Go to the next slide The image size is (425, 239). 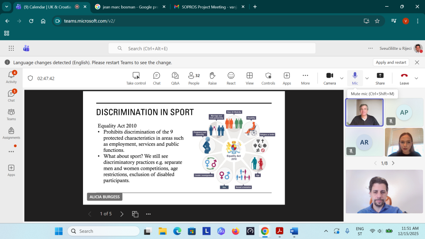122,214
